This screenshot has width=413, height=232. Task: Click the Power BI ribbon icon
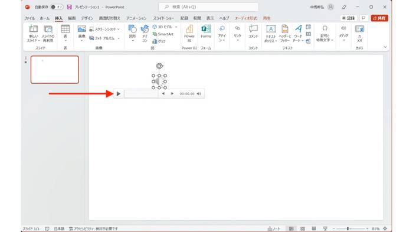point(189,33)
